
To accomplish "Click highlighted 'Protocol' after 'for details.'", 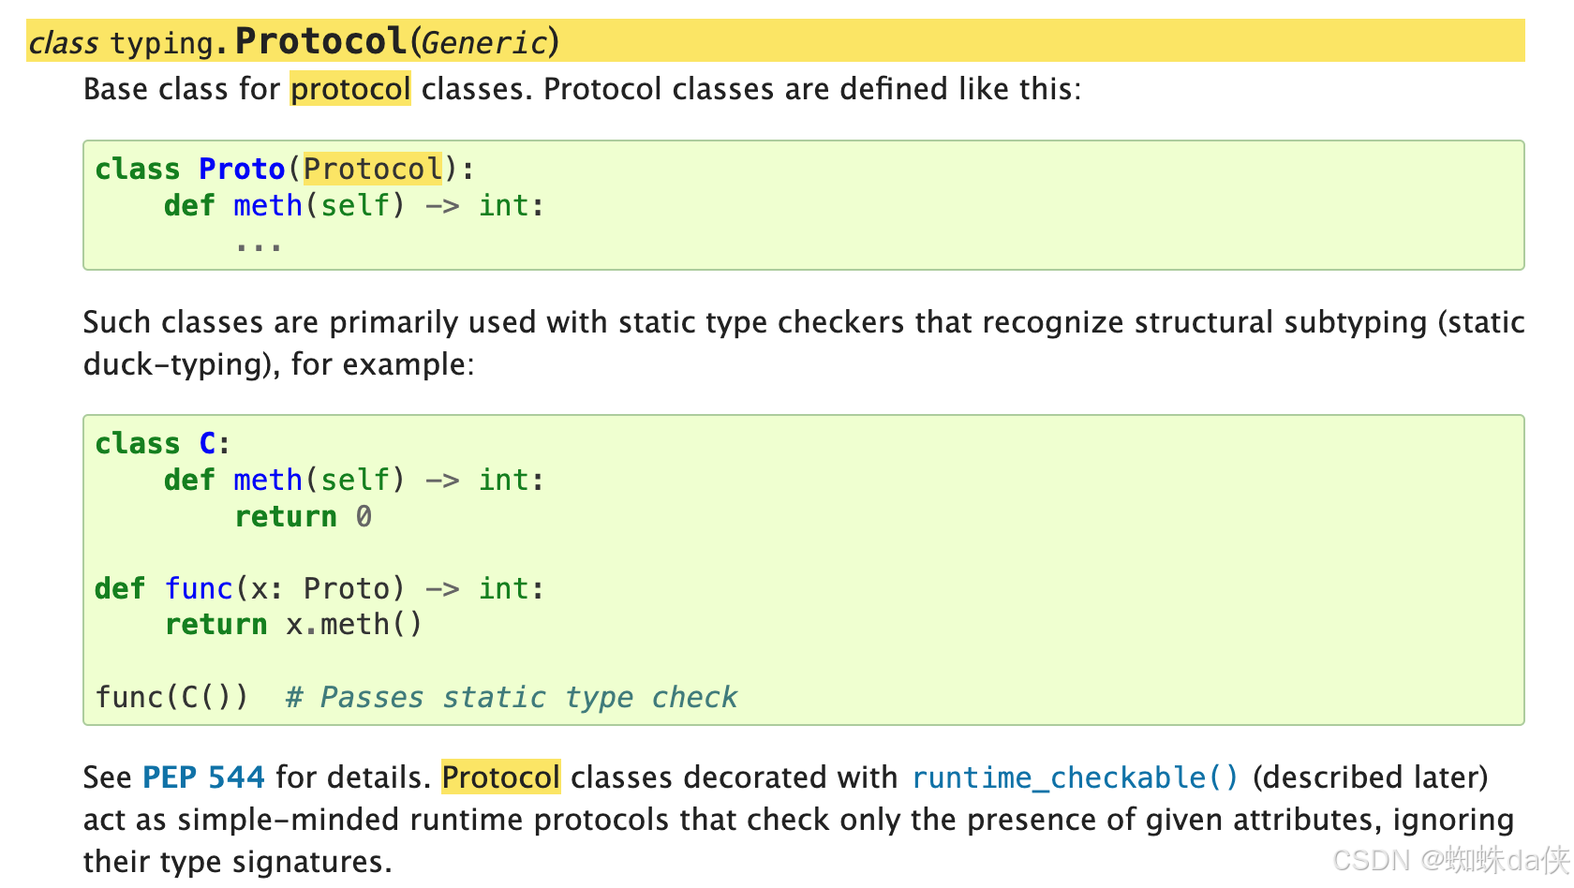I will [501, 777].
